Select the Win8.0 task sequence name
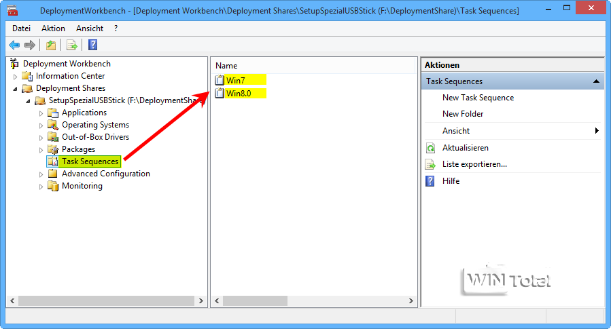 (x=239, y=94)
